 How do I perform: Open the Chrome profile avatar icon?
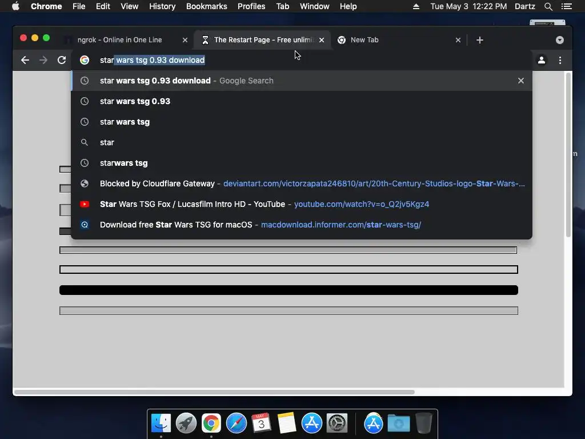coord(542,60)
